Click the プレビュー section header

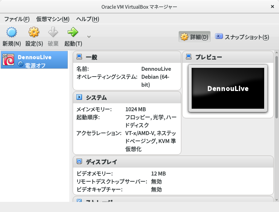[228, 57]
